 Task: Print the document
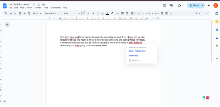coord(20,14)
